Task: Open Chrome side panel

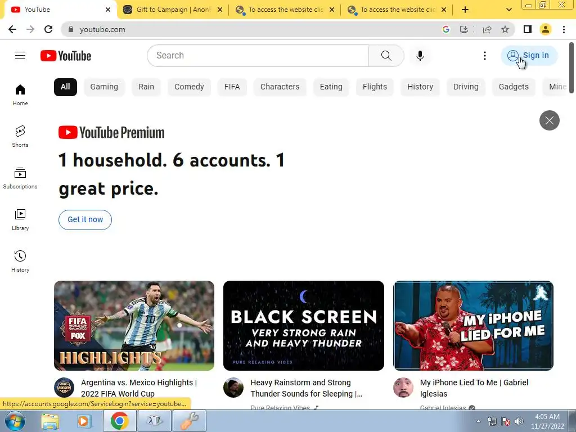Action: [x=528, y=29]
